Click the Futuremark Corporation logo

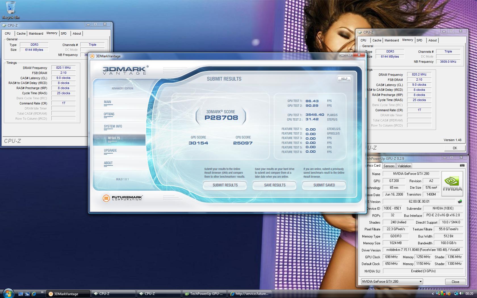122,198
